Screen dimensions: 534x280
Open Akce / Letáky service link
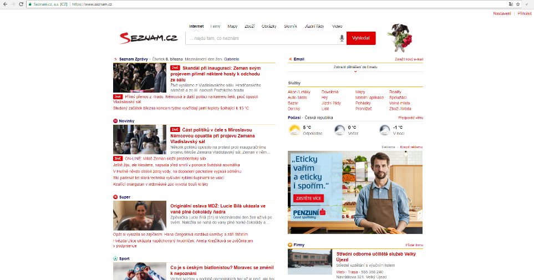click(x=299, y=92)
